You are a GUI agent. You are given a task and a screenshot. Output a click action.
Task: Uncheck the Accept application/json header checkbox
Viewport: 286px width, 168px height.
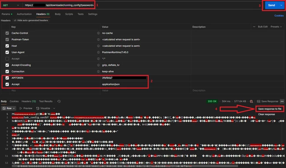(x=7, y=84)
